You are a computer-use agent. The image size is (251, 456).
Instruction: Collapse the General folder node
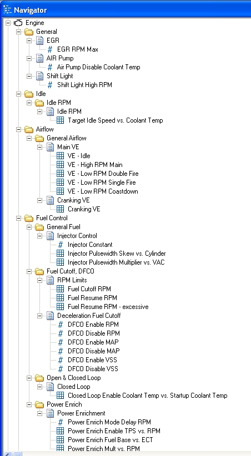19,32
